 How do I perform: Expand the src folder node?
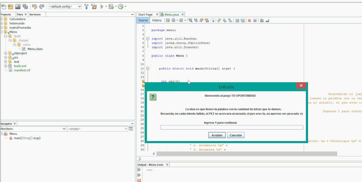pyautogui.click(x=6, y=57)
